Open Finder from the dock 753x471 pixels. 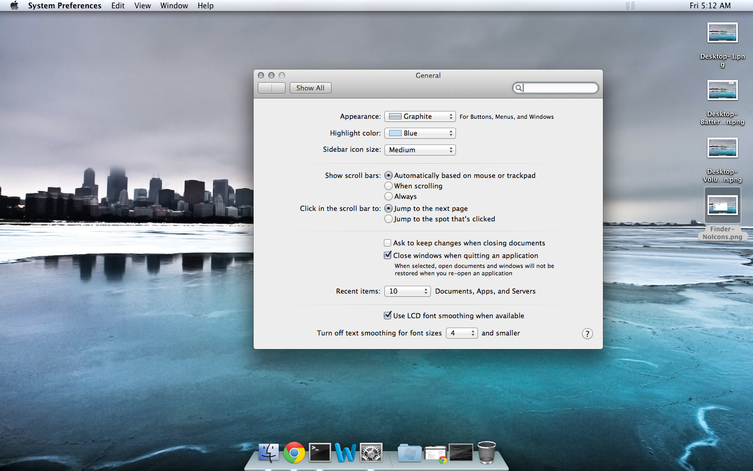(269, 453)
